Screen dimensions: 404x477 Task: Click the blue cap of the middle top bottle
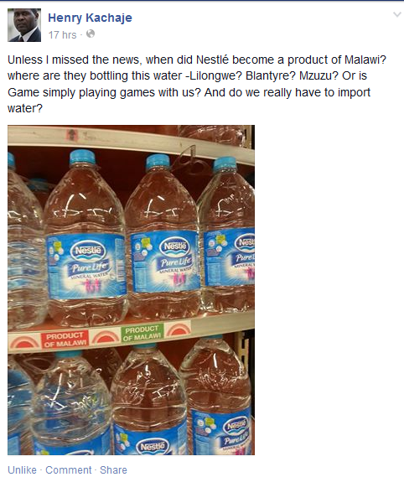157,161
